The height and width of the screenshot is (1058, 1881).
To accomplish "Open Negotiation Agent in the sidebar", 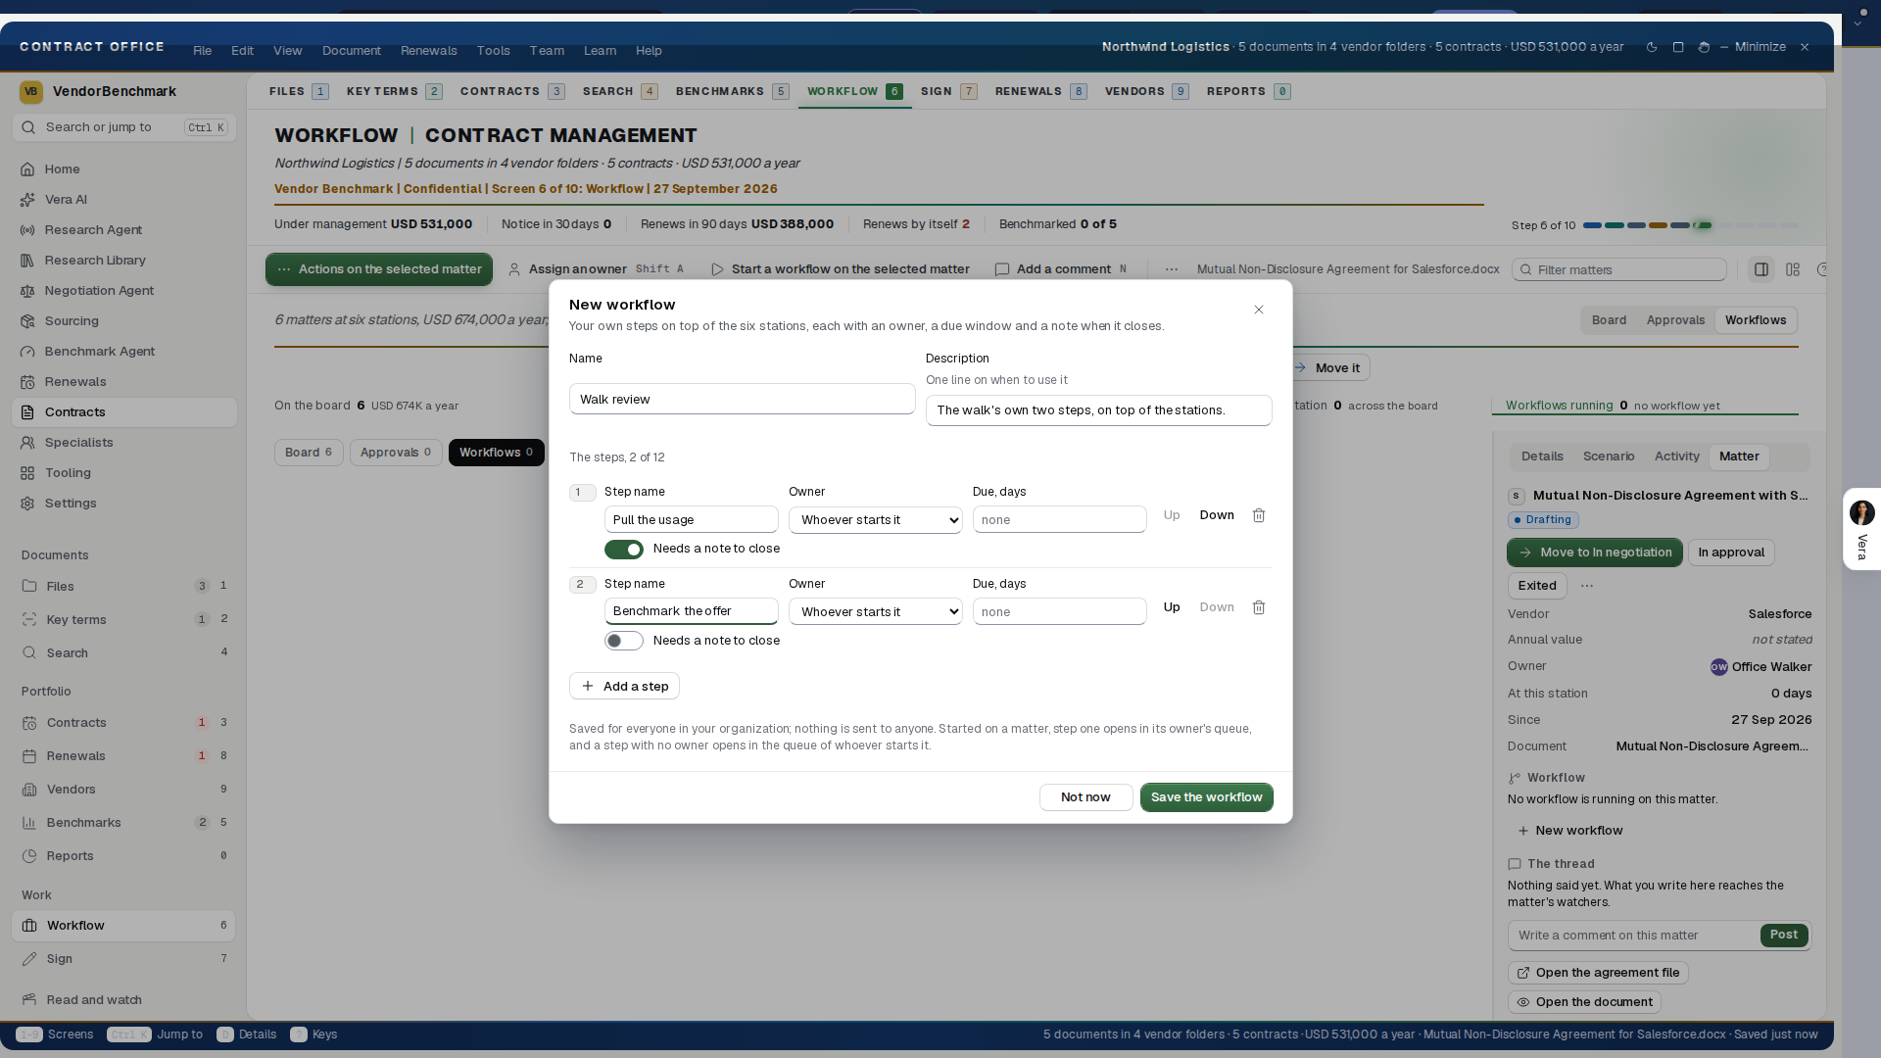I will tap(123, 290).
